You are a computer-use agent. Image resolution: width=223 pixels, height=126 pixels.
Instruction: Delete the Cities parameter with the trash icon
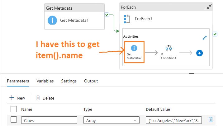(x=211, y=120)
